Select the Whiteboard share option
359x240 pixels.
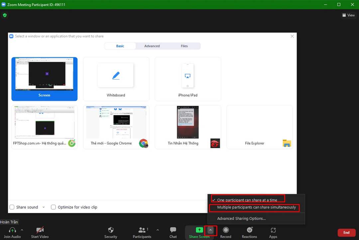pos(116,79)
